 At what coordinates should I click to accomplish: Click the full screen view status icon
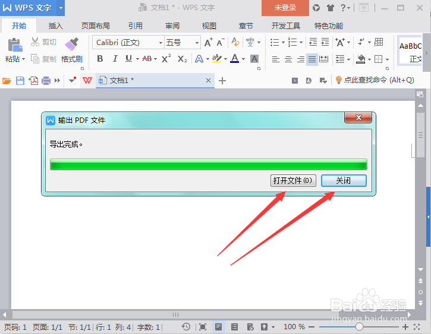tap(203, 327)
